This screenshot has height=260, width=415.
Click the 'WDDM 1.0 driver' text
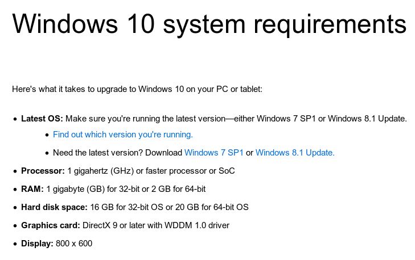[x=197, y=226]
